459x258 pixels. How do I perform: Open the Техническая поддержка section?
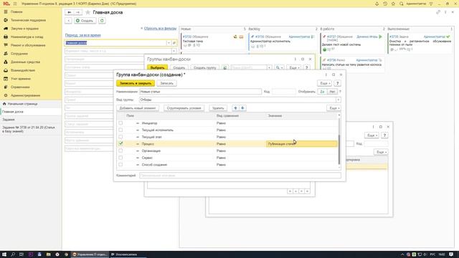(x=28, y=20)
